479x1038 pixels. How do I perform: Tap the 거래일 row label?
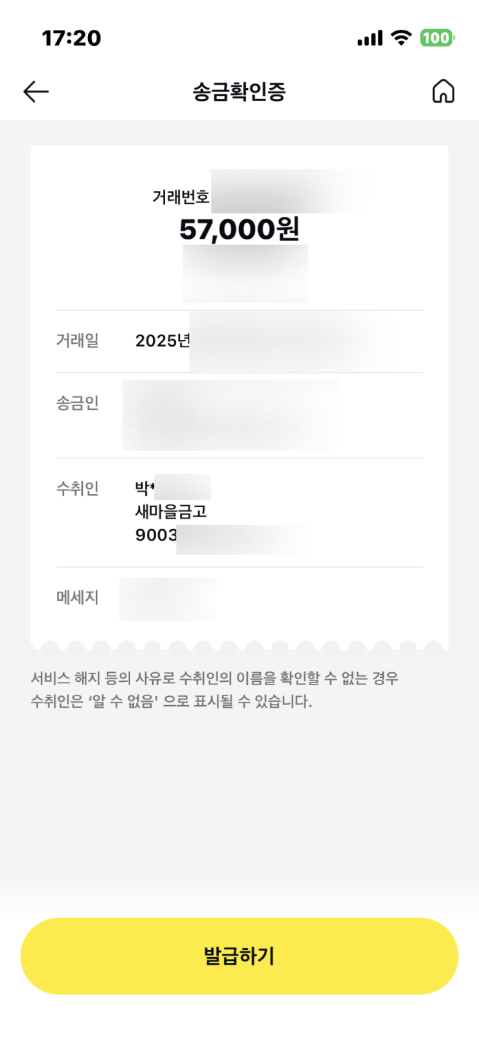tap(78, 340)
